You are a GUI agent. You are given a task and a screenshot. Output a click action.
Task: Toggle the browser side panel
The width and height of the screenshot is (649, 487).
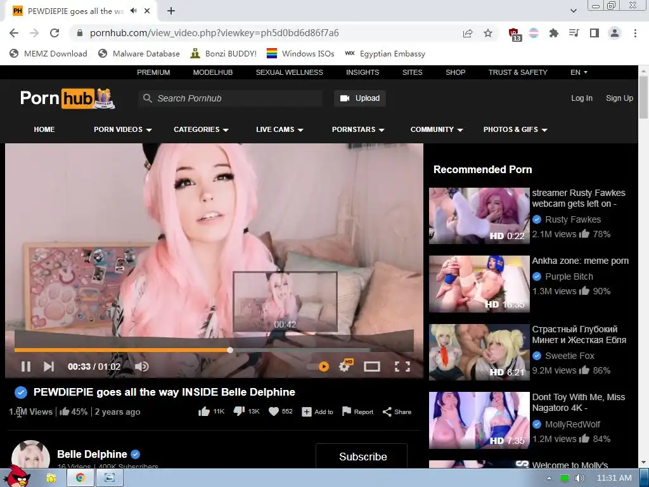[x=594, y=33]
